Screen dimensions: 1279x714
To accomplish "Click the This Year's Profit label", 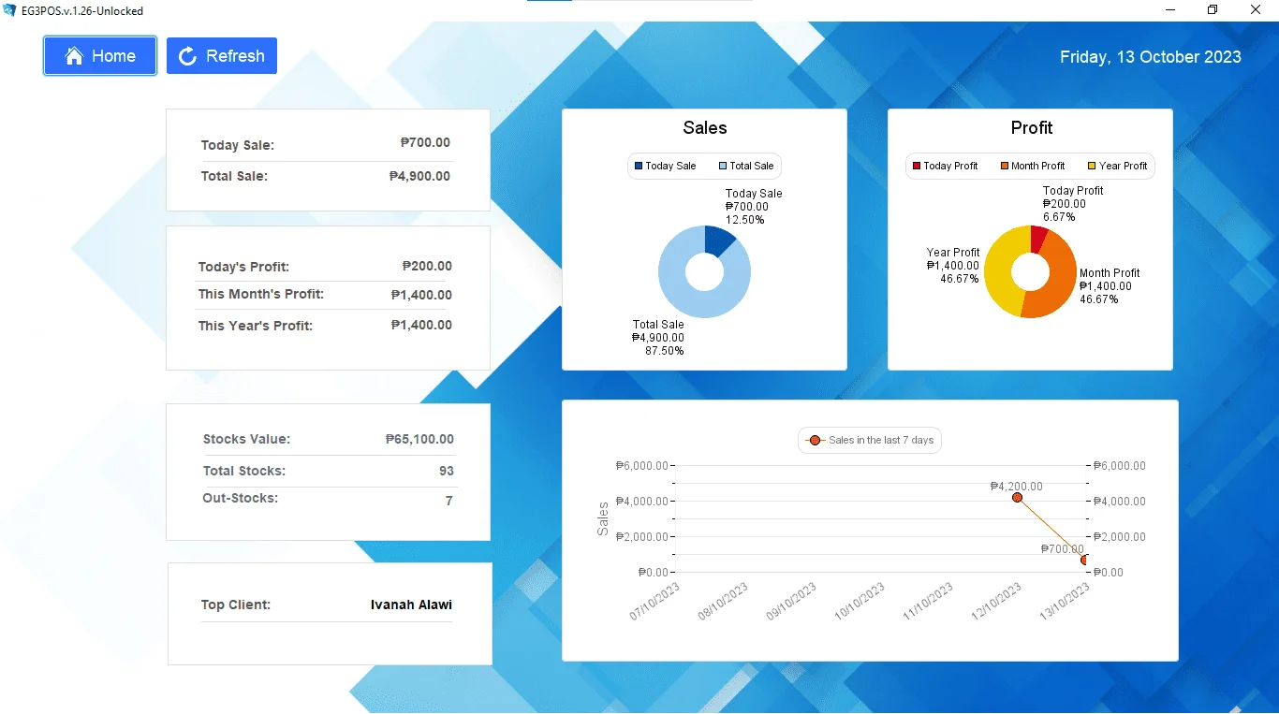I will [256, 326].
